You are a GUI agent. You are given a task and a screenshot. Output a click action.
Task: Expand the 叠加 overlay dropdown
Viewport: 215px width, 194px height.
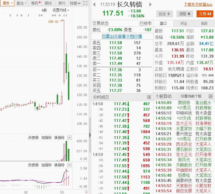(x=21, y=3)
